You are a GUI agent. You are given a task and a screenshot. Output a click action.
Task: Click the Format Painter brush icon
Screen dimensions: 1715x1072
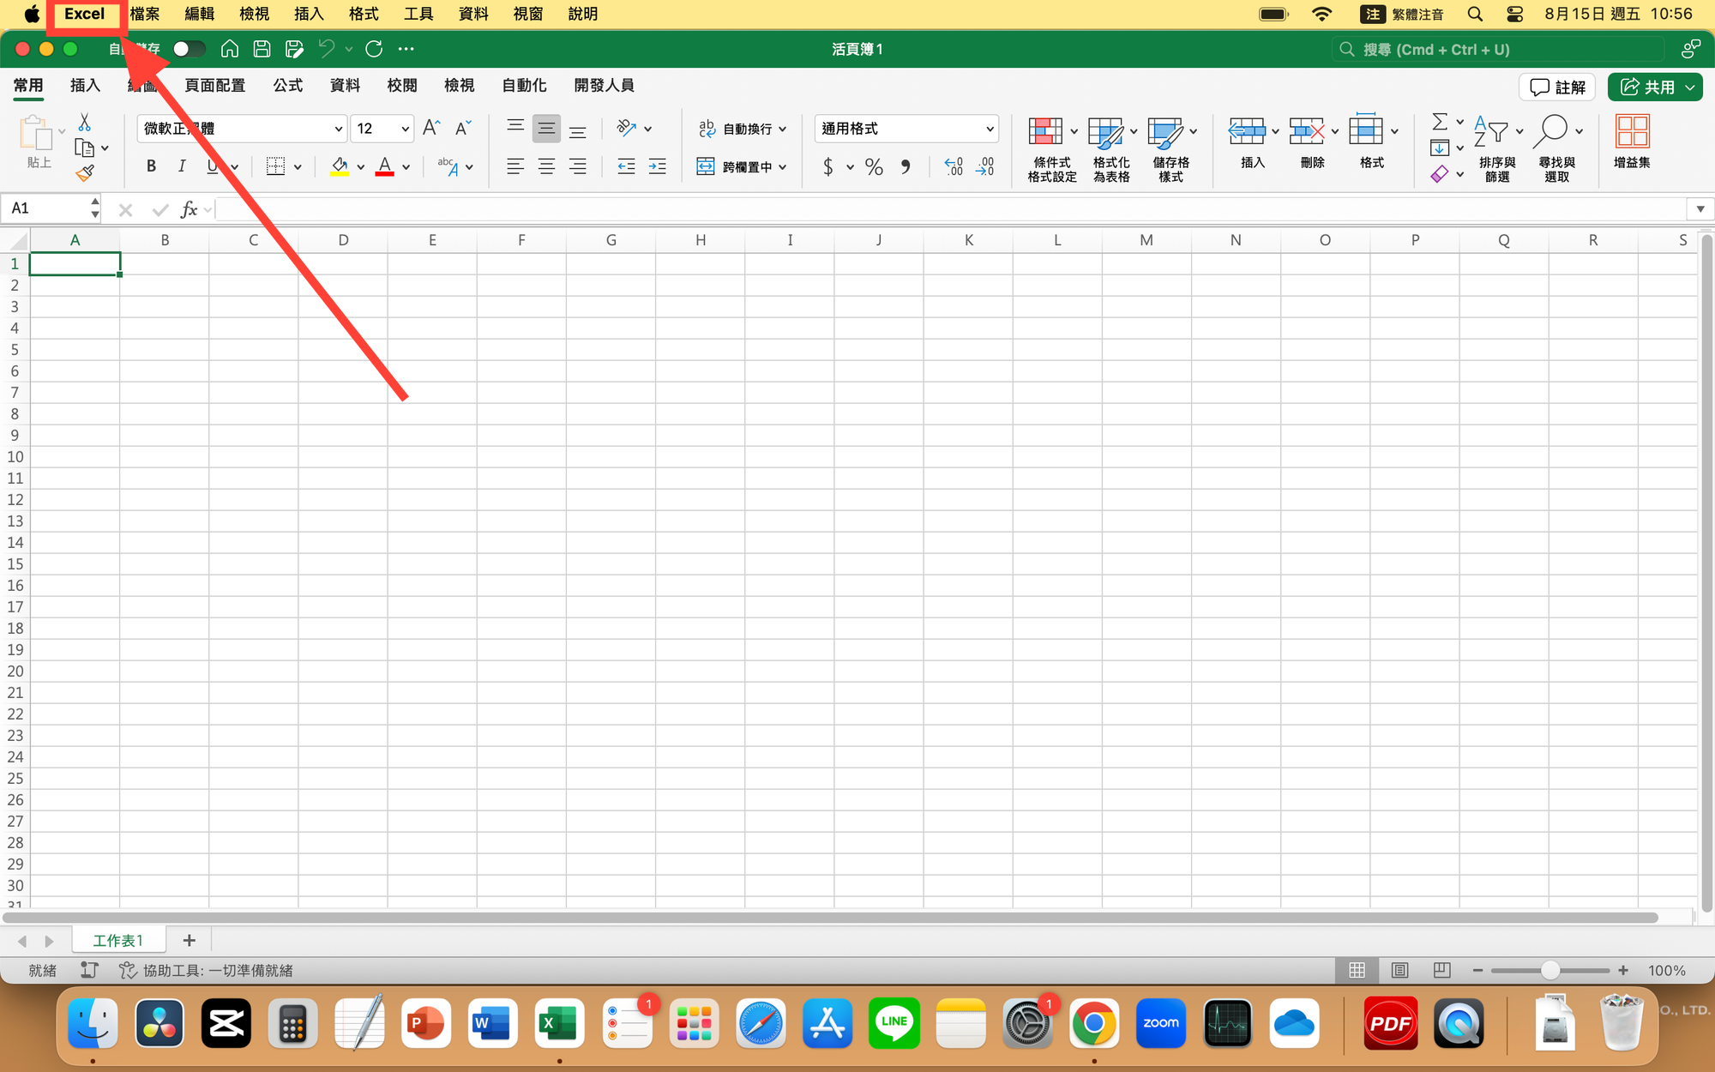[x=84, y=173]
